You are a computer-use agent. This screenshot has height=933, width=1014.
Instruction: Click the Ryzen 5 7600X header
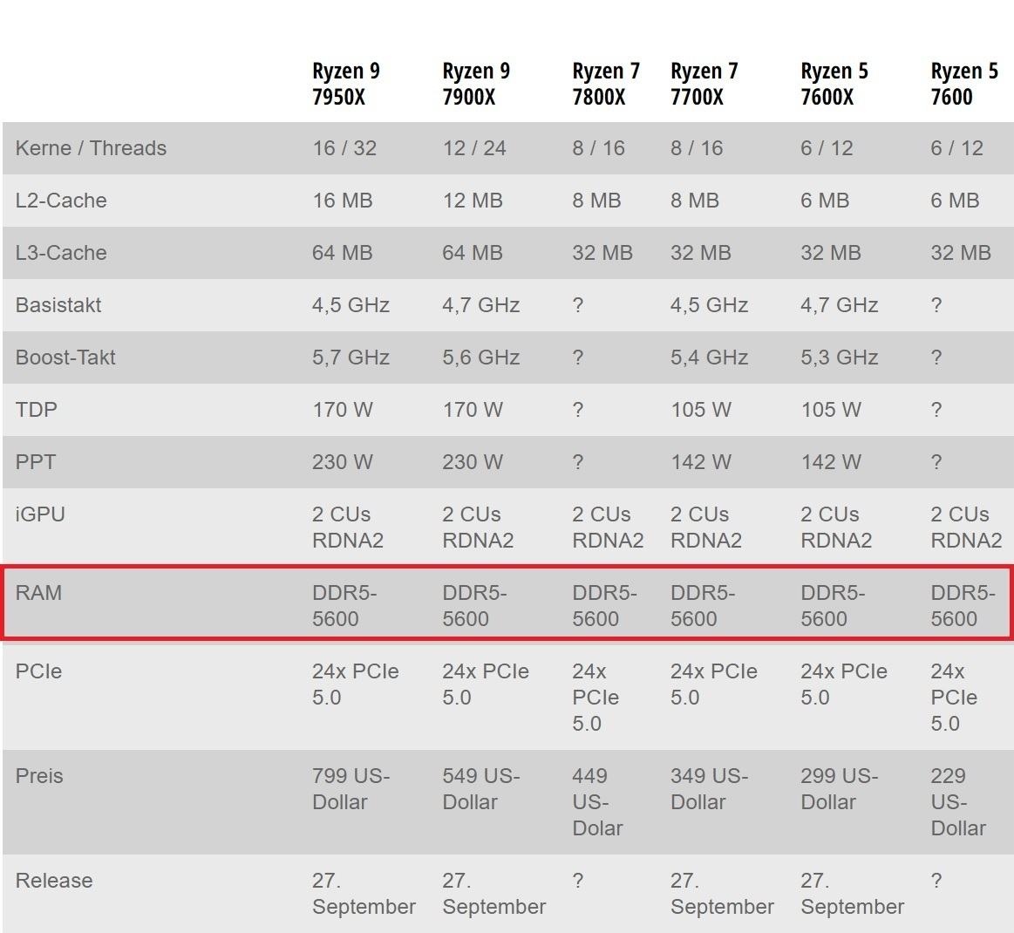tap(834, 84)
